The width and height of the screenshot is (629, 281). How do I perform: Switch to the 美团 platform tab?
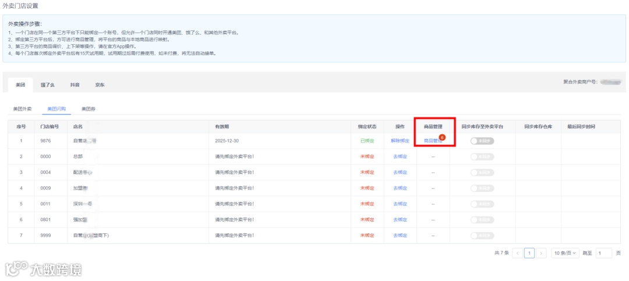[x=20, y=85]
